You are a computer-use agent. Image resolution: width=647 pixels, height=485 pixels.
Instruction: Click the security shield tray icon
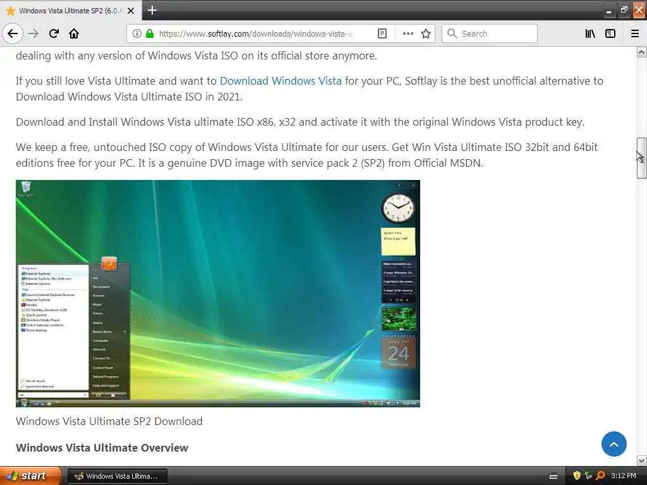pos(577,476)
